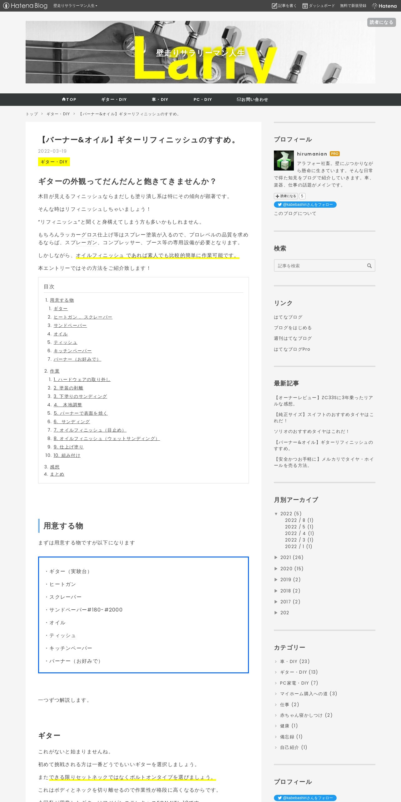
Task: Jump to ヒートガン、スクレーパー contents entry
Action: pos(83,317)
